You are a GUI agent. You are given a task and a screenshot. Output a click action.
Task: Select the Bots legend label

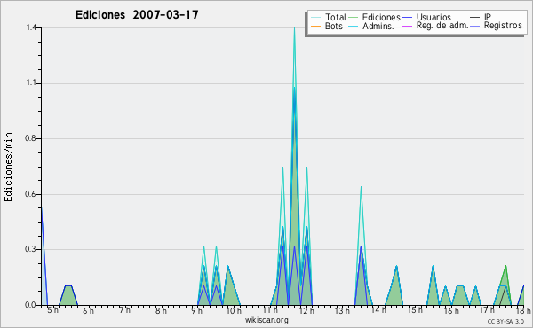tap(334, 26)
